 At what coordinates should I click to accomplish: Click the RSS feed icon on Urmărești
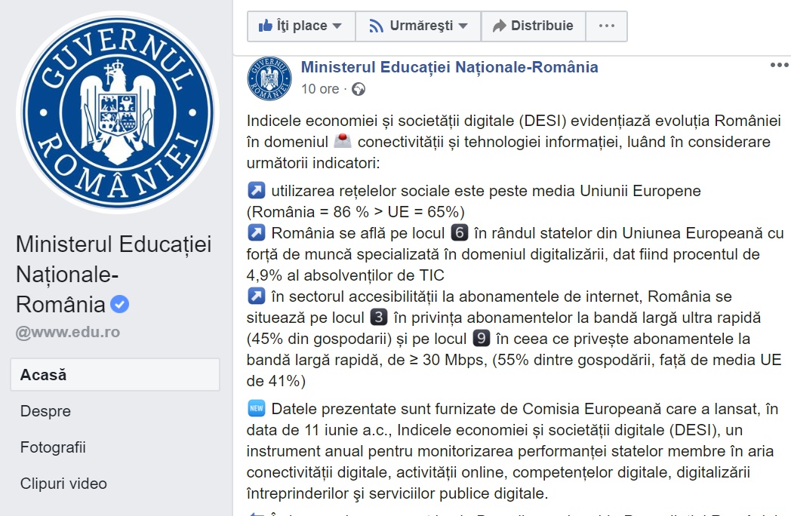point(376,26)
